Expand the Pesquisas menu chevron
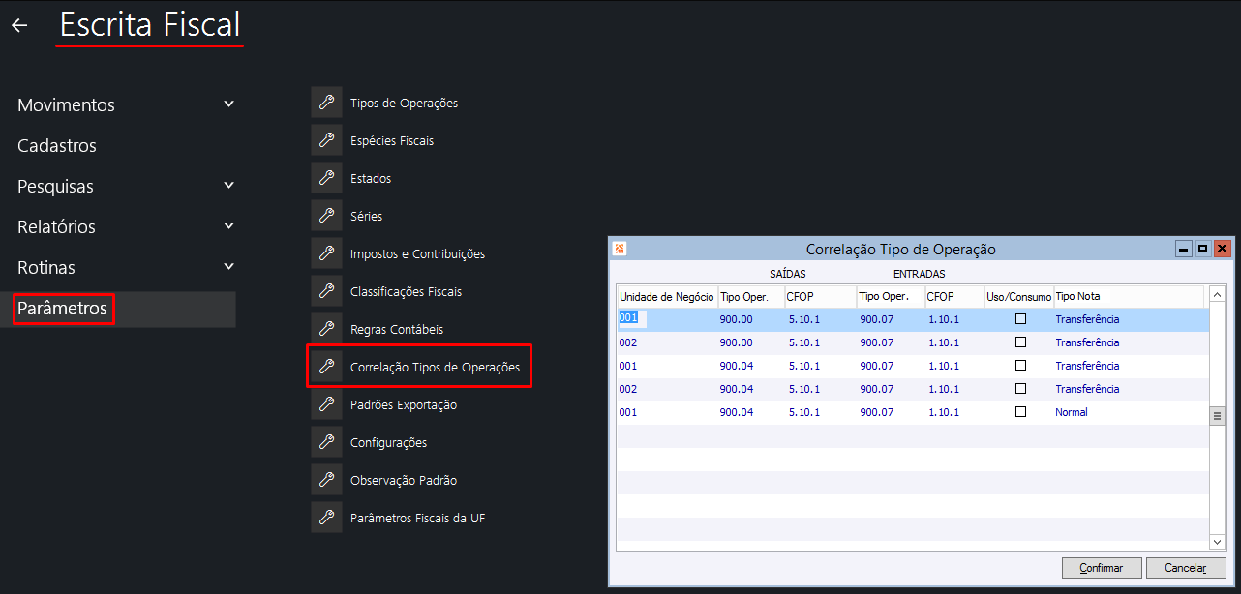This screenshot has height=594, width=1241. tap(228, 185)
